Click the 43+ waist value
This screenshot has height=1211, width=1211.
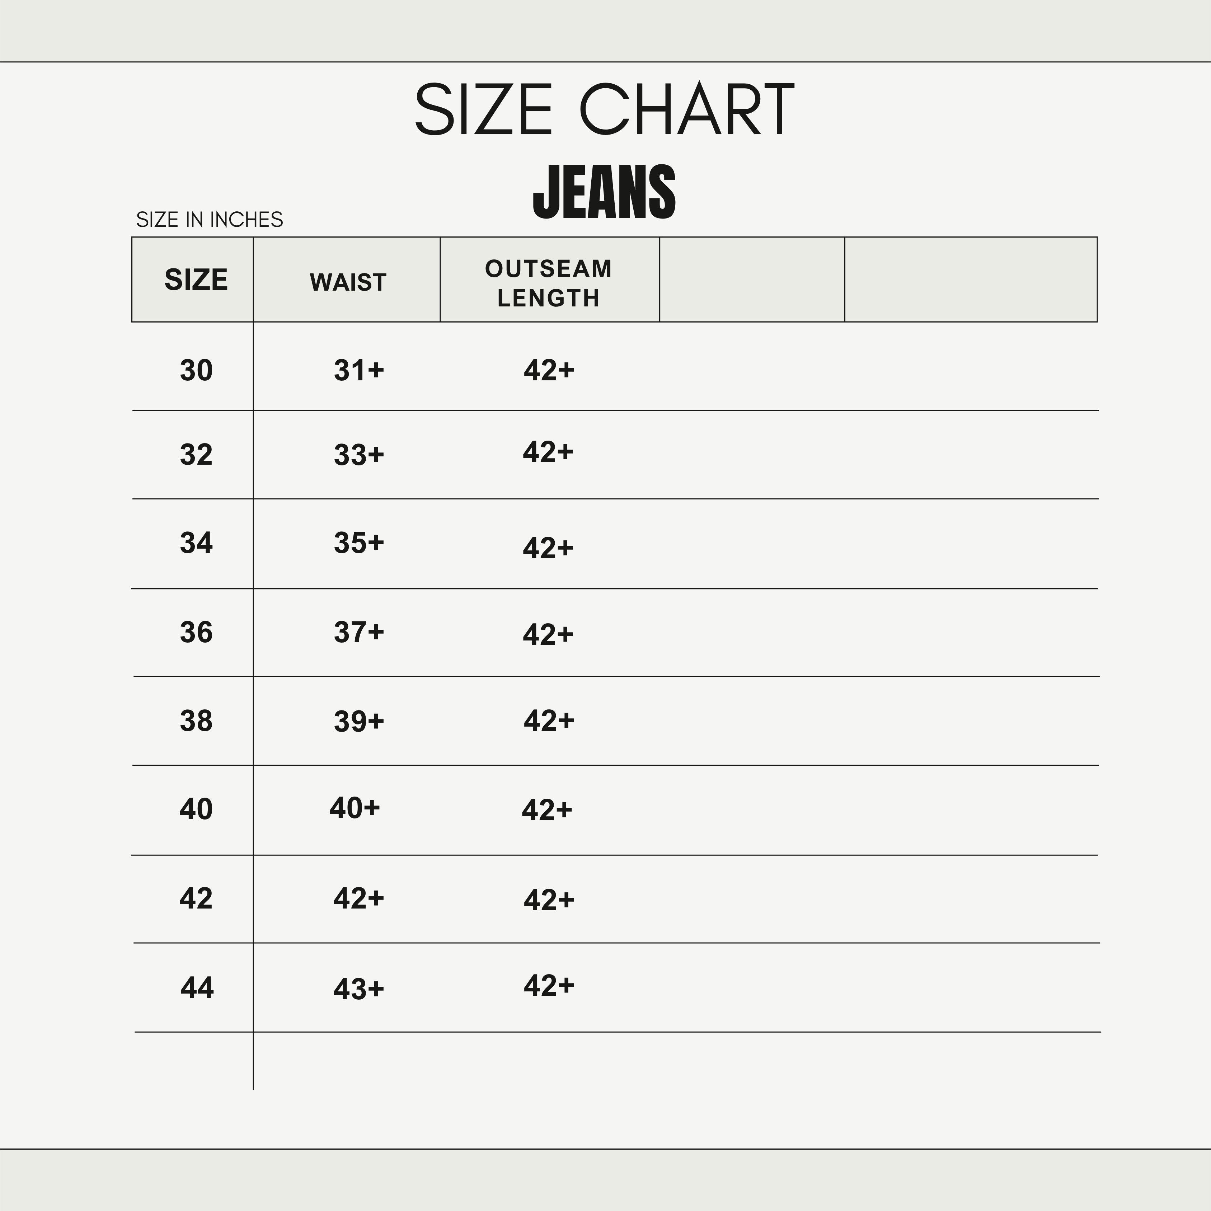coord(358,989)
